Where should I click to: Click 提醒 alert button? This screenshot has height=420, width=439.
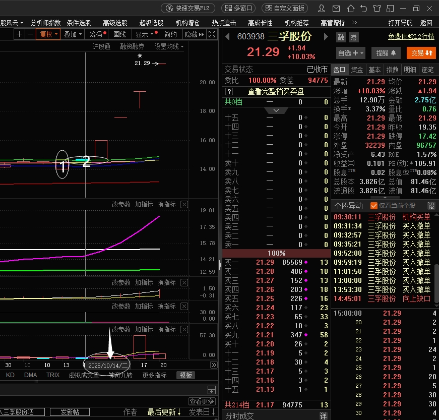(386, 53)
